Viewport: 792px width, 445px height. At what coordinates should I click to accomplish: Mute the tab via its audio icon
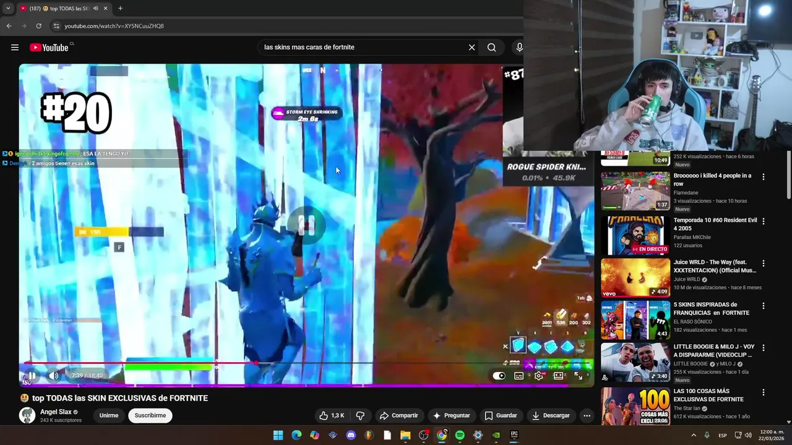95,9
